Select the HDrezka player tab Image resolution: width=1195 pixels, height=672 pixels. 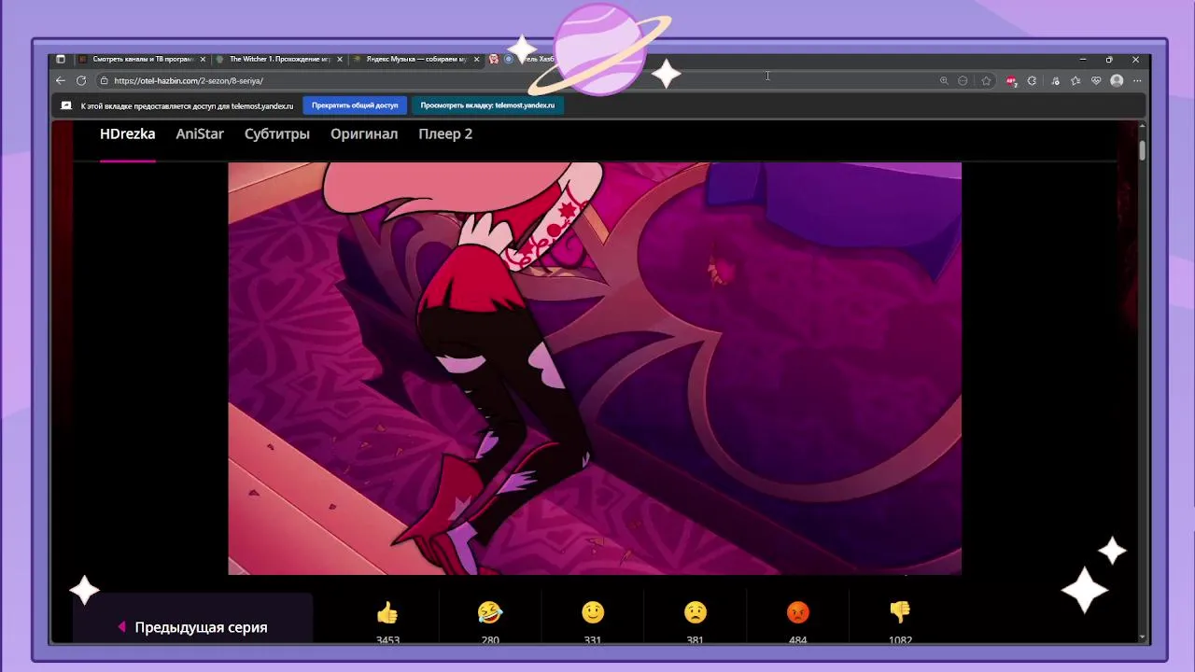coord(128,133)
